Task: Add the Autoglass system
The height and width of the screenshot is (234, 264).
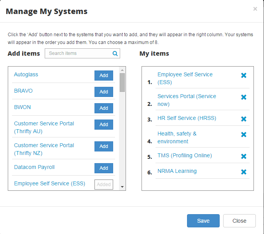Action: [x=104, y=76]
